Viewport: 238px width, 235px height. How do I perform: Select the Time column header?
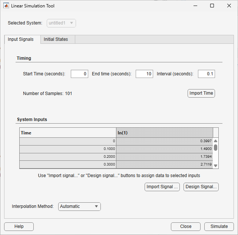pyautogui.click(x=68, y=133)
